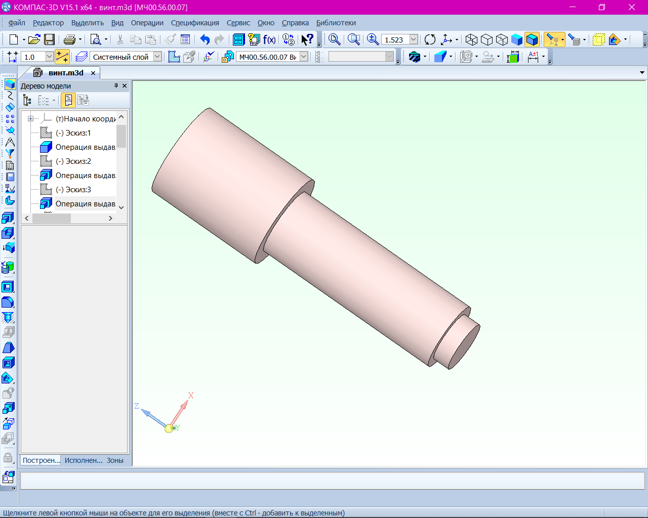This screenshot has height=518, width=648.
Task: Close the Дерево модели panel
Action: tap(125, 86)
